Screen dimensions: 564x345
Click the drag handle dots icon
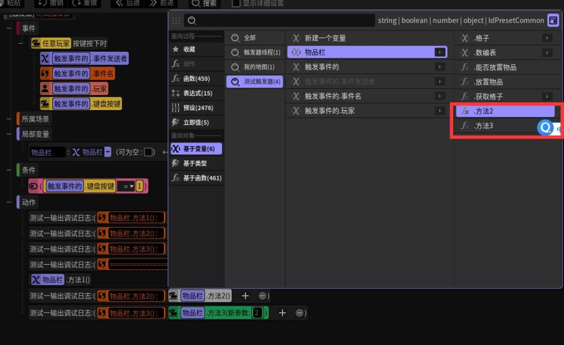pos(176,21)
